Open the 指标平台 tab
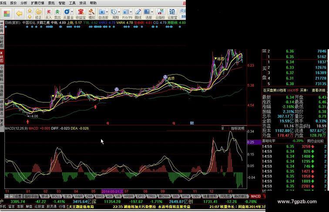 [x=31, y=196]
